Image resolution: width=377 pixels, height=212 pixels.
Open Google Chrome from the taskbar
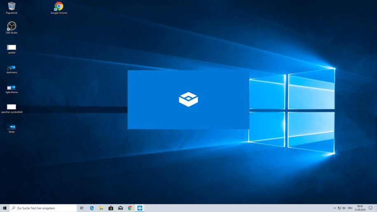coord(130,208)
